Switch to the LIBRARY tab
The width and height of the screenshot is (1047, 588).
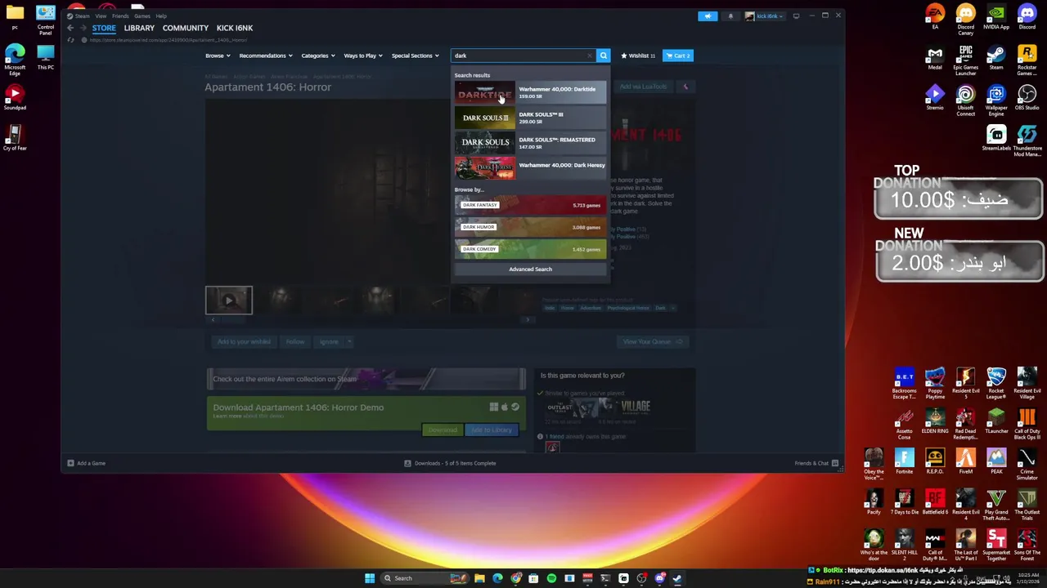[x=139, y=28]
